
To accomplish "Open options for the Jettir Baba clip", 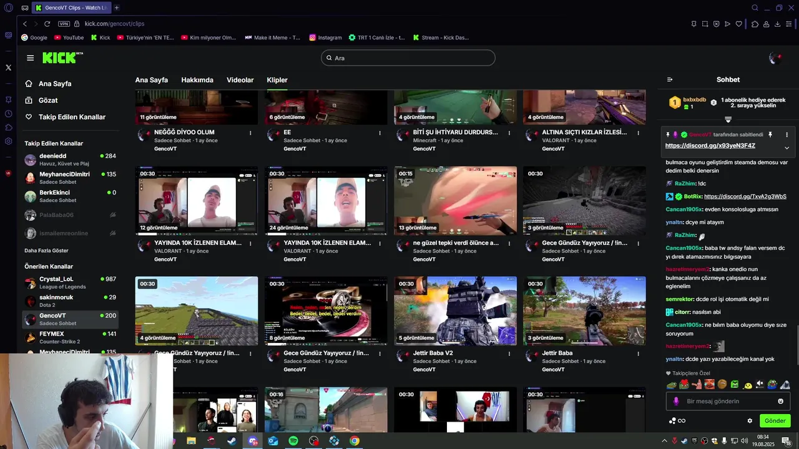I will (639, 354).
